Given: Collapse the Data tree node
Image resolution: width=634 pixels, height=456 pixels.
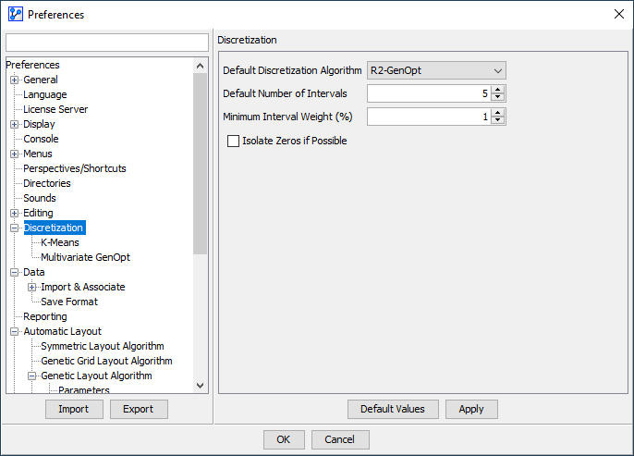Looking at the screenshot, I should click(14, 272).
